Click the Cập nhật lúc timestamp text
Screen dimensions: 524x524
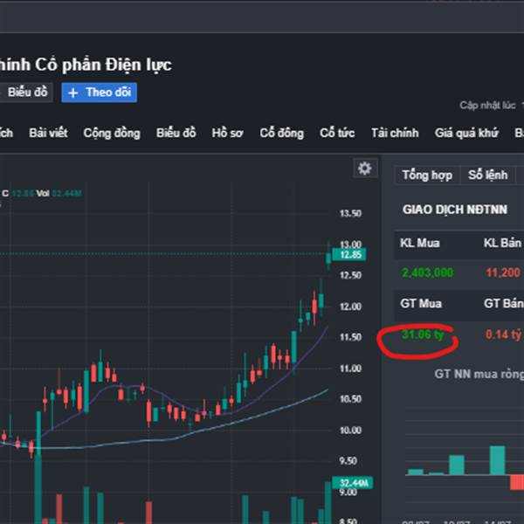(x=488, y=106)
